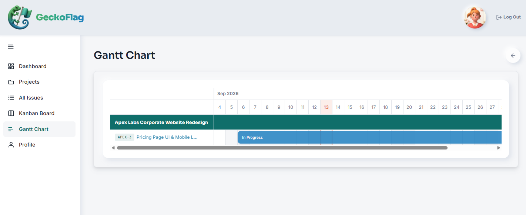Click day 27 in the timeline header
This screenshot has height=215, width=526.
pyautogui.click(x=492, y=107)
